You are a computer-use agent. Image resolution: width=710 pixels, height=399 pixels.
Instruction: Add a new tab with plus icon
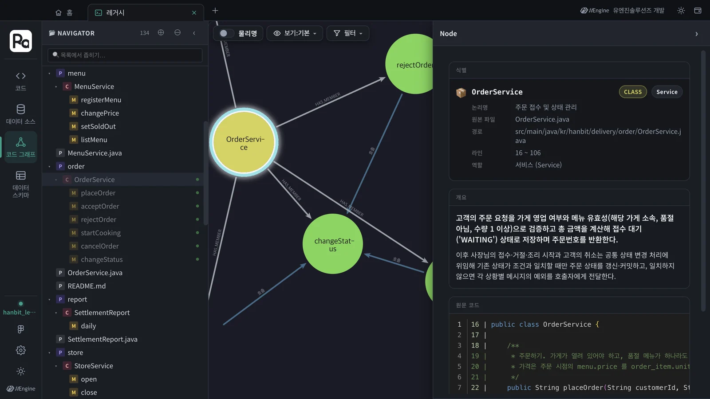coord(215,11)
